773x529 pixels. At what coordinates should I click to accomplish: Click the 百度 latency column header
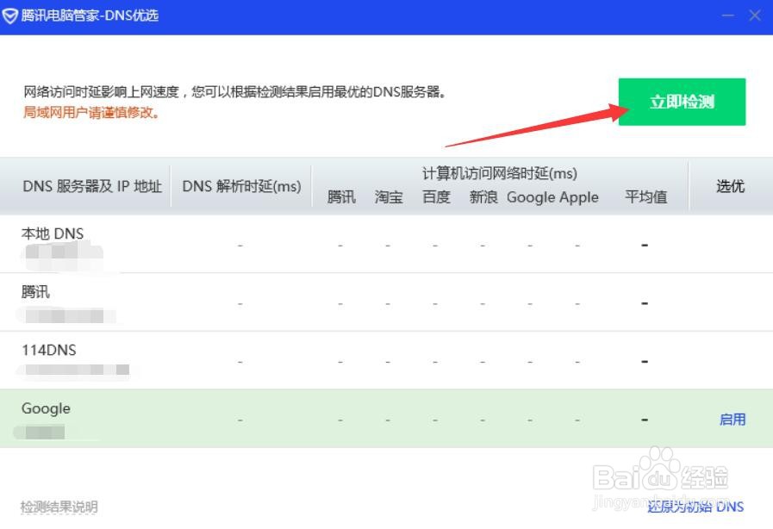click(x=436, y=197)
